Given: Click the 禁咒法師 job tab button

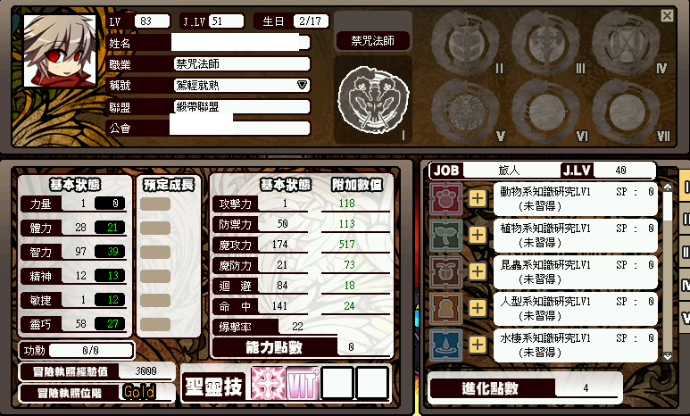Looking at the screenshot, I should click(373, 41).
